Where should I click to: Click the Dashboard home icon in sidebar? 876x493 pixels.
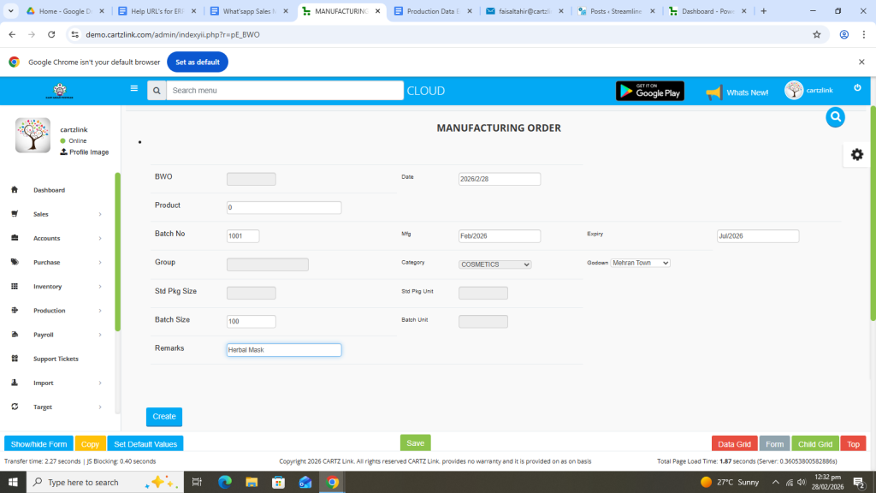click(x=15, y=190)
